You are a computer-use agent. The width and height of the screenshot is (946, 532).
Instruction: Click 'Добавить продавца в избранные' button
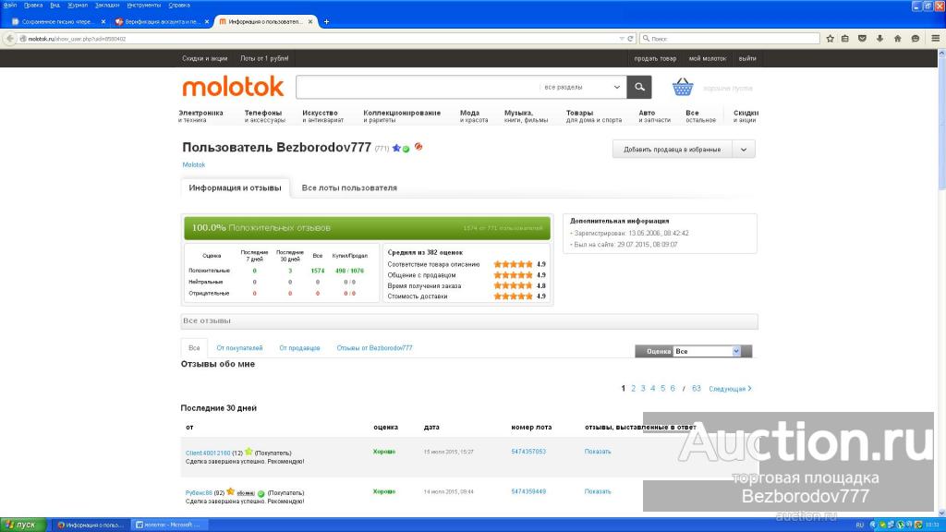(x=673, y=150)
